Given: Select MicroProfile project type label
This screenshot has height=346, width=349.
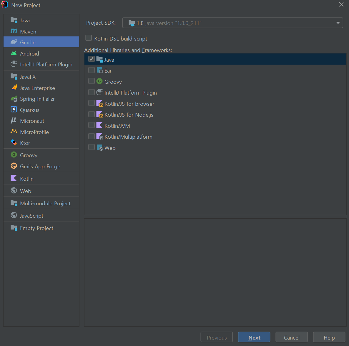Looking at the screenshot, I should 34,132.
